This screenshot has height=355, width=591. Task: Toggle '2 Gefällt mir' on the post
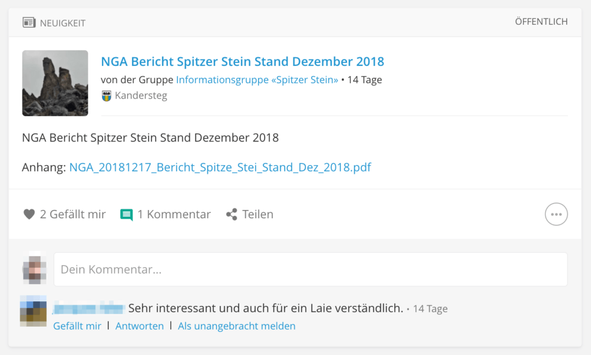[x=72, y=214]
